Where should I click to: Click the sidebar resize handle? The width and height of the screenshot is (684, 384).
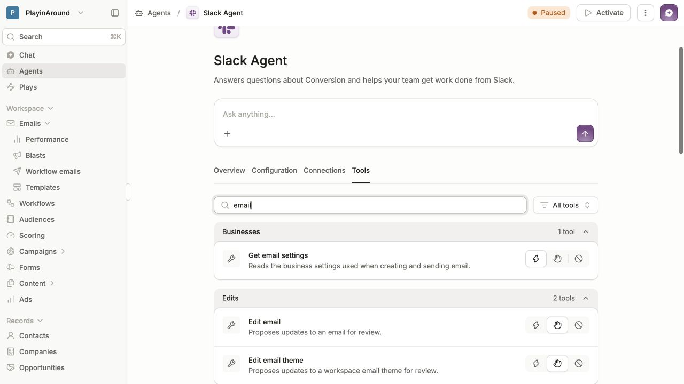point(128,192)
